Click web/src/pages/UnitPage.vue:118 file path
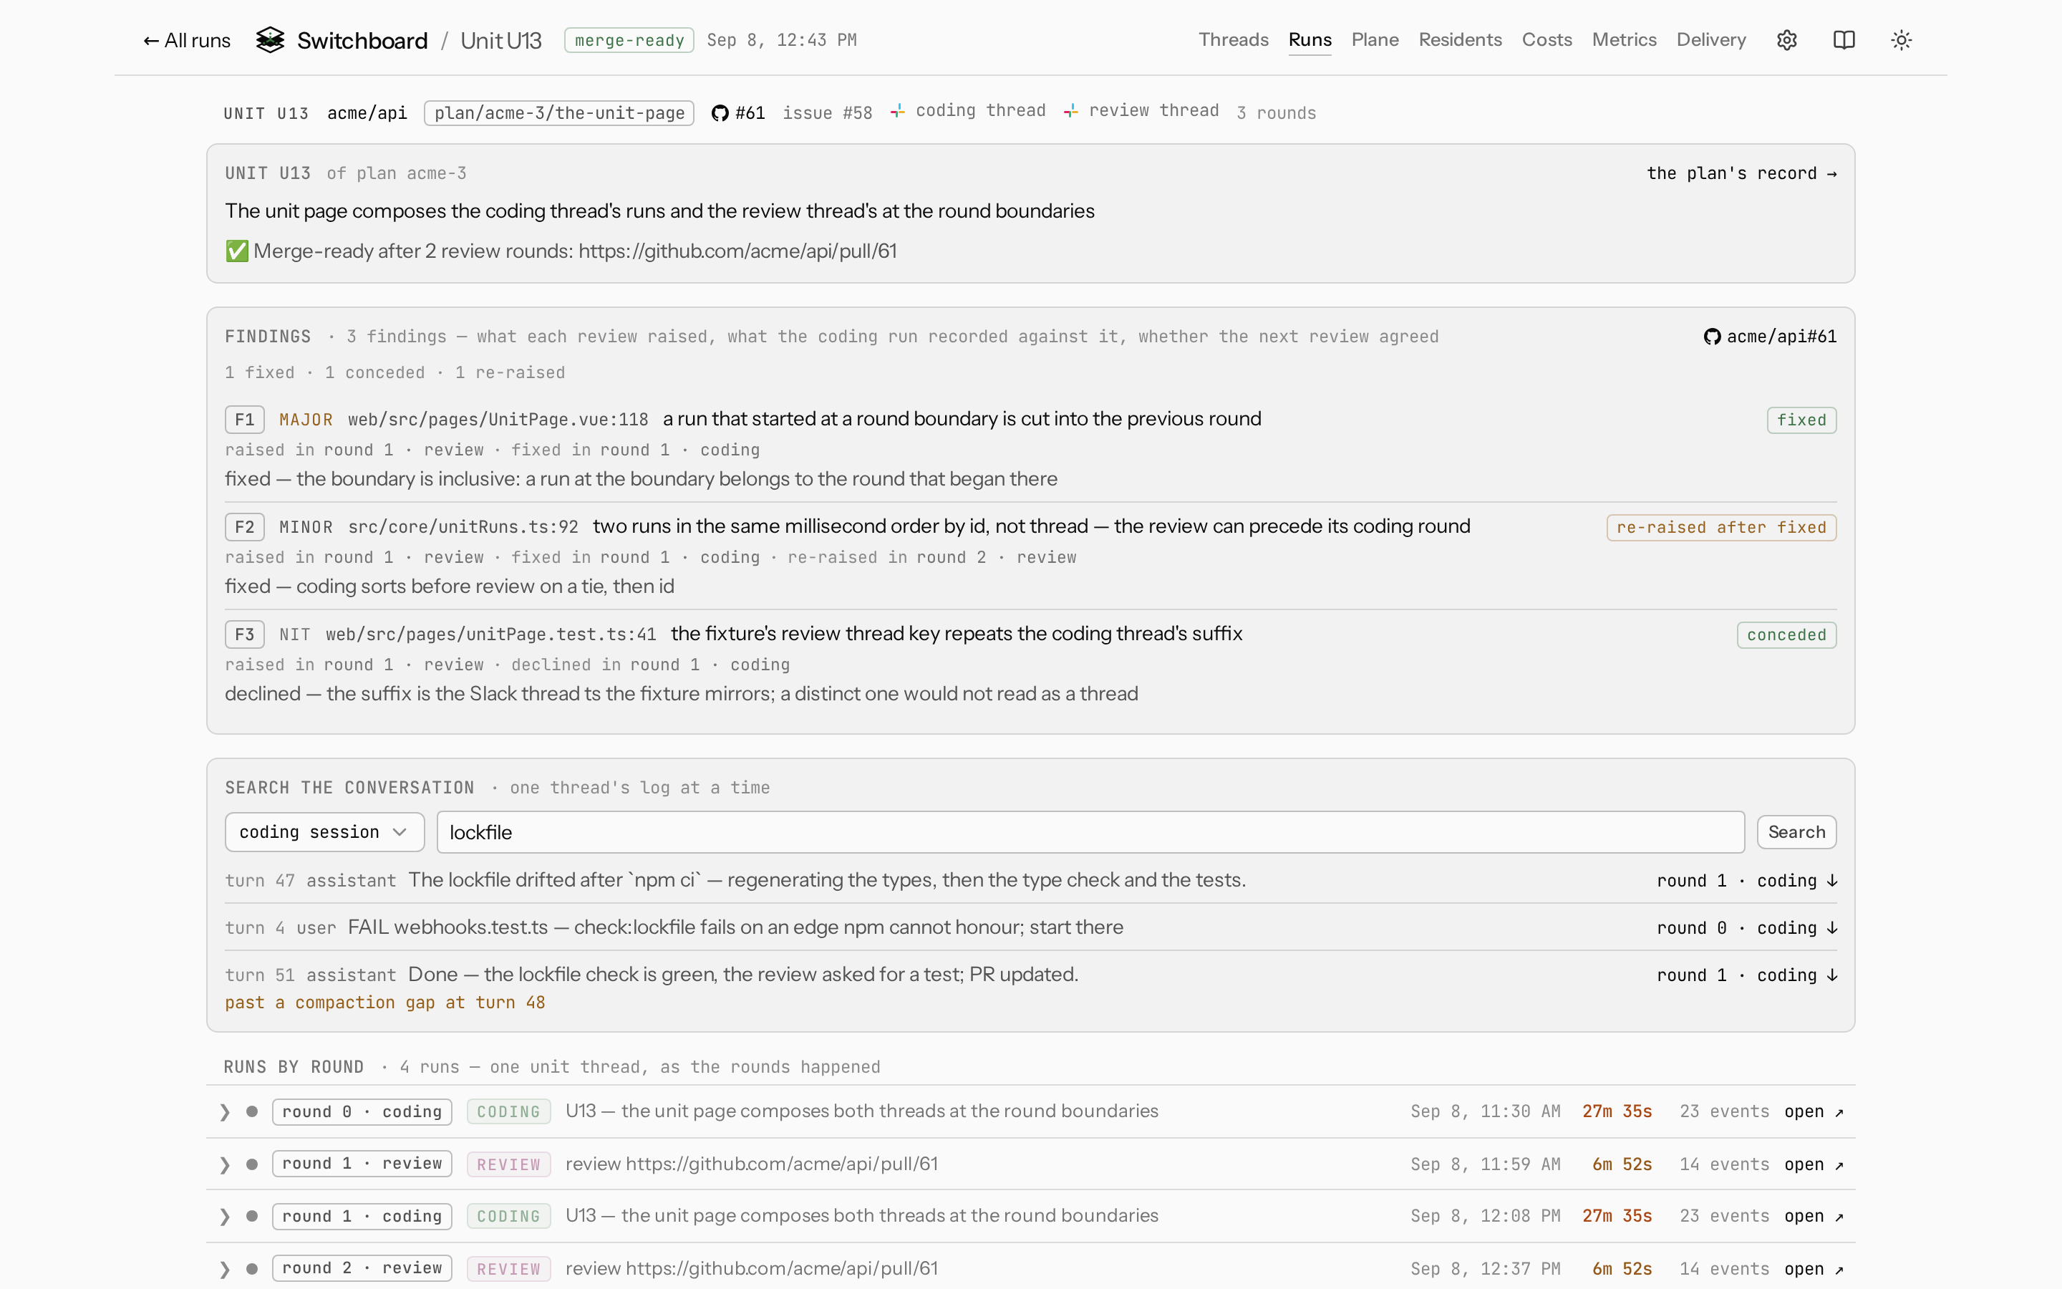 [498, 420]
